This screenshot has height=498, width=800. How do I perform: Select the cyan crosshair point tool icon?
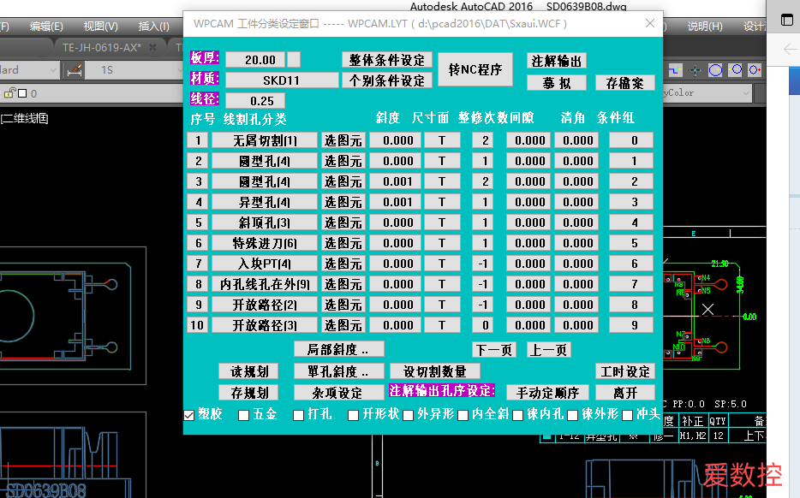(x=695, y=70)
